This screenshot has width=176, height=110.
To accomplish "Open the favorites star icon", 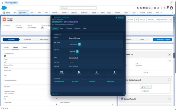I will (150, 8).
